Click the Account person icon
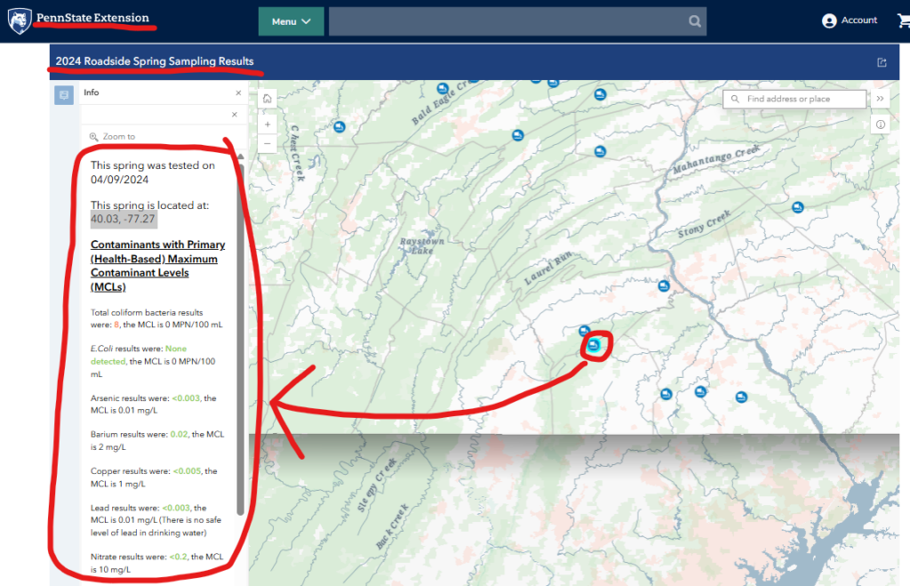 pos(829,21)
